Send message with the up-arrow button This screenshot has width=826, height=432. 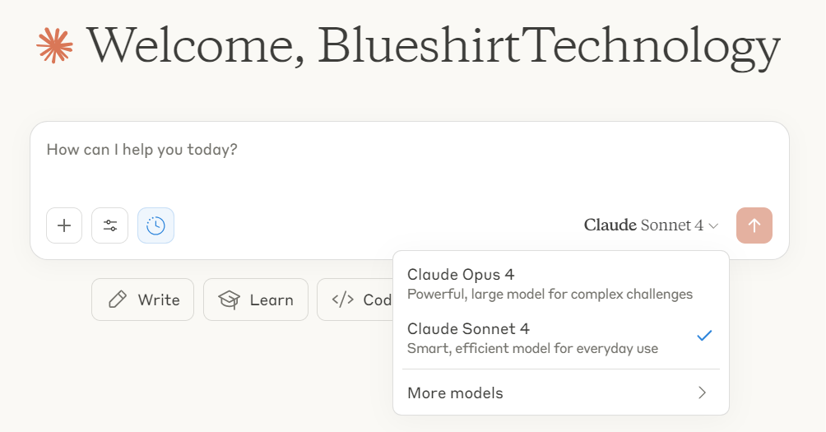[x=754, y=225]
